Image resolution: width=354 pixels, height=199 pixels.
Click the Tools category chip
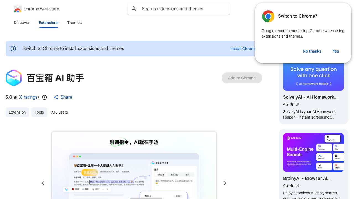[39, 112]
